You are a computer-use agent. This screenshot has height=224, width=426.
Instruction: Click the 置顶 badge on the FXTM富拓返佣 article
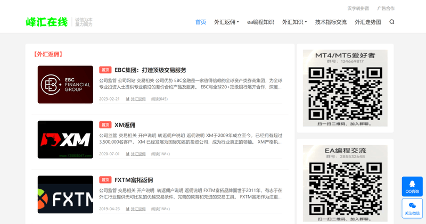pos(105,180)
